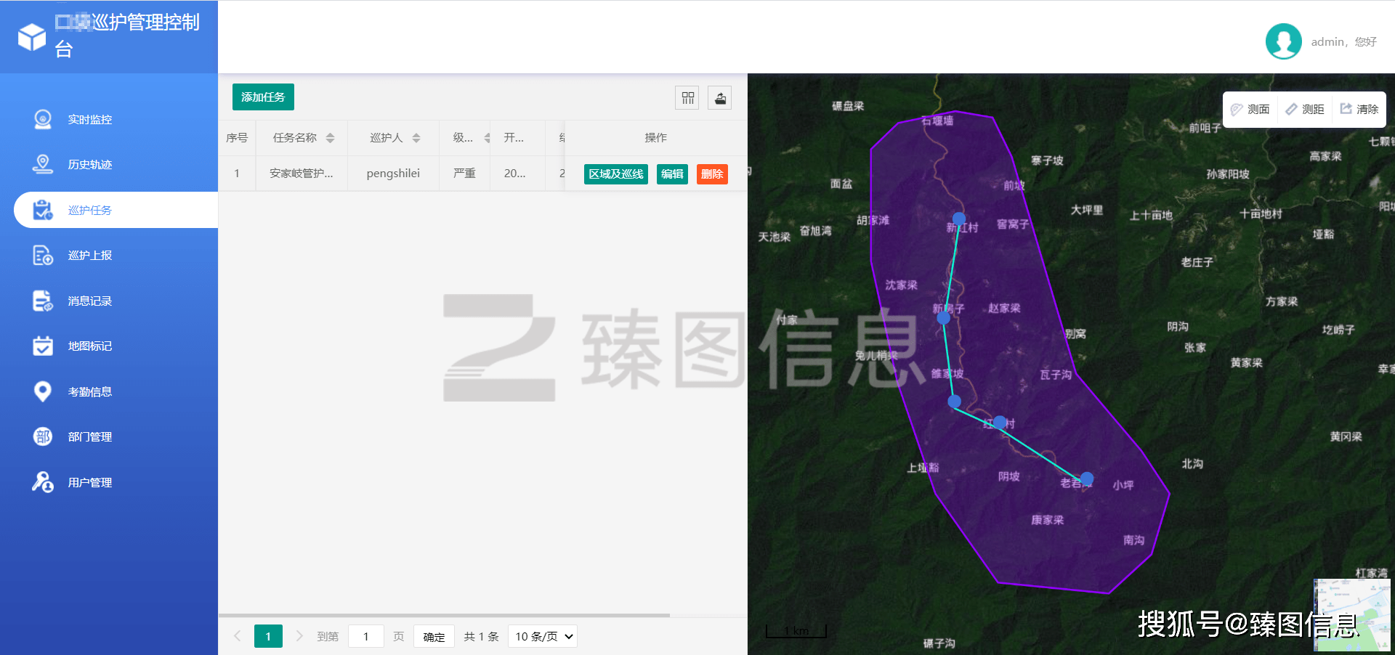Click the 用户管理 user icon
Viewport: 1395px width, 655px height.
[x=43, y=482]
